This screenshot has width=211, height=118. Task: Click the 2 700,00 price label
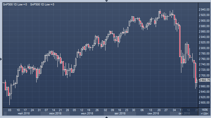pyautogui.click(x=204, y=75)
